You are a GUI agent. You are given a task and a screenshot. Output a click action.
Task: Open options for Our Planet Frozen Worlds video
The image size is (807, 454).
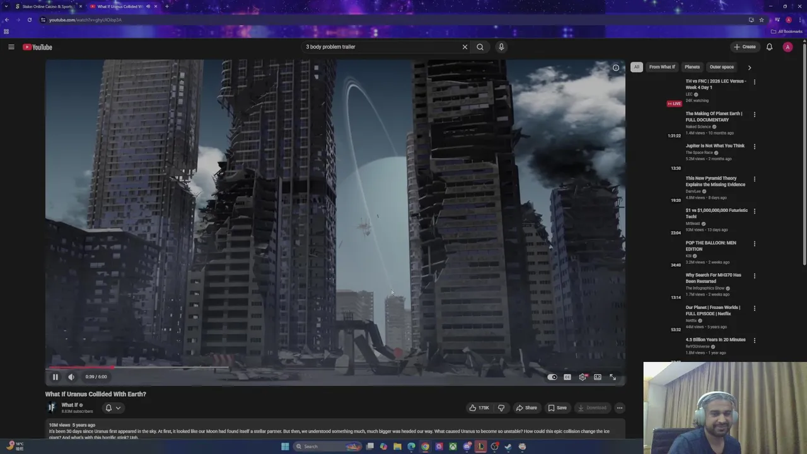[754, 308]
